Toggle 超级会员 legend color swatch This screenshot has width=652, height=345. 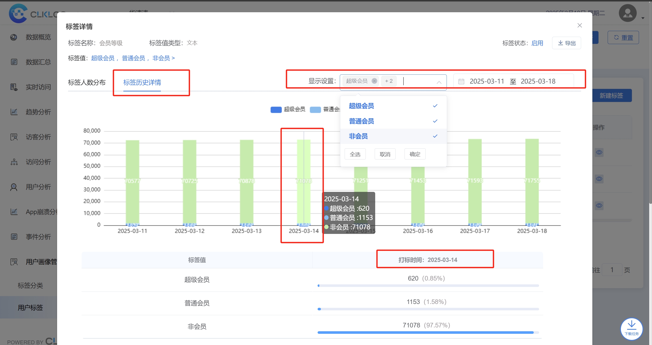point(276,110)
